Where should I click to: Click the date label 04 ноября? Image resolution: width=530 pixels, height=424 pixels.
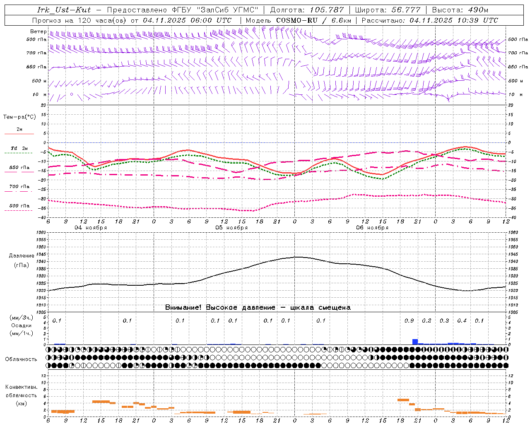(91, 228)
